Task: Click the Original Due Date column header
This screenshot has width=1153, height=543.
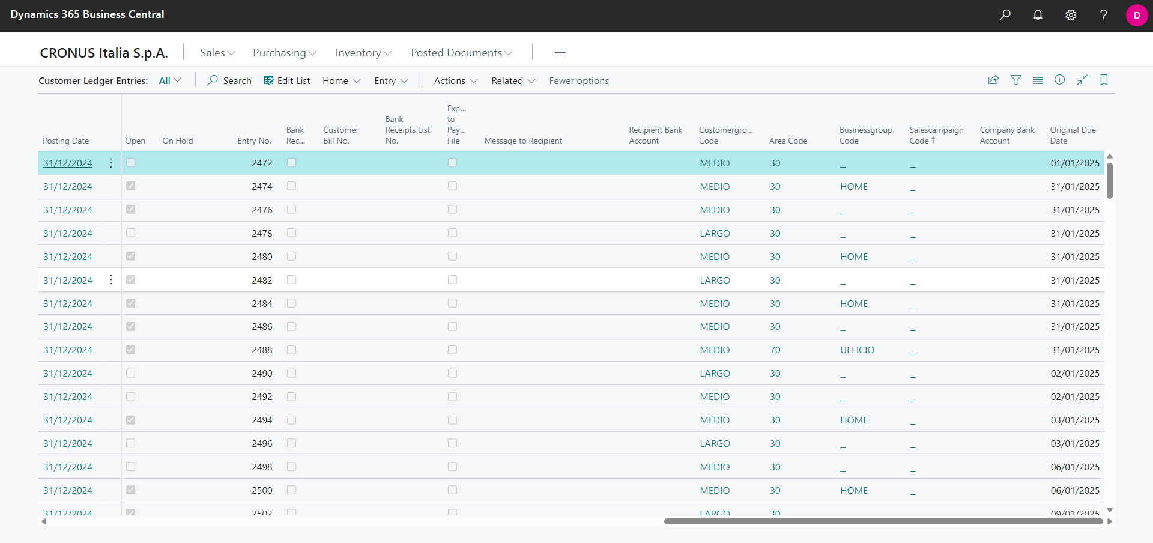Action: (x=1073, y=135)
